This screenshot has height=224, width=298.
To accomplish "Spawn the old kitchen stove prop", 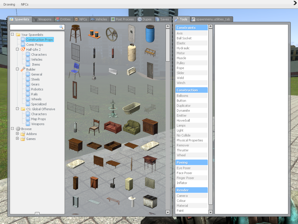I will (150, 202).
